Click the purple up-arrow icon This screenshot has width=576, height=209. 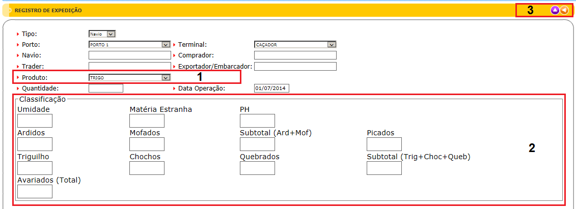pyautogui.click(x=555, y=10)
